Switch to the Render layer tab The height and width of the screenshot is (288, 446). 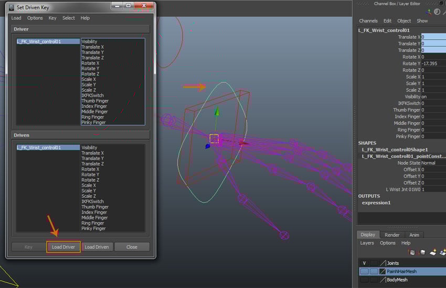[391, 235]
